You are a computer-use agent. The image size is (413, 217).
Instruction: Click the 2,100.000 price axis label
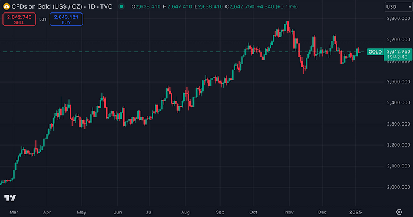pyautogui.click(x=398, y=166)
